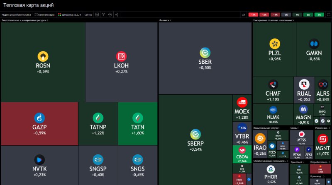332x185 pixels.
Task: Select the 2% green legend swatch
Action: pyautogui.click(x=308, y=15)
